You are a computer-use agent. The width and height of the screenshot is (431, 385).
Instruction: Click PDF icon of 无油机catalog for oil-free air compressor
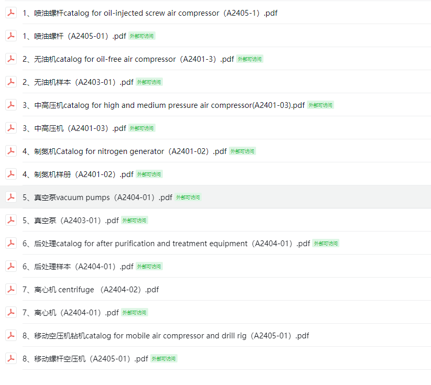click(11, 59)
